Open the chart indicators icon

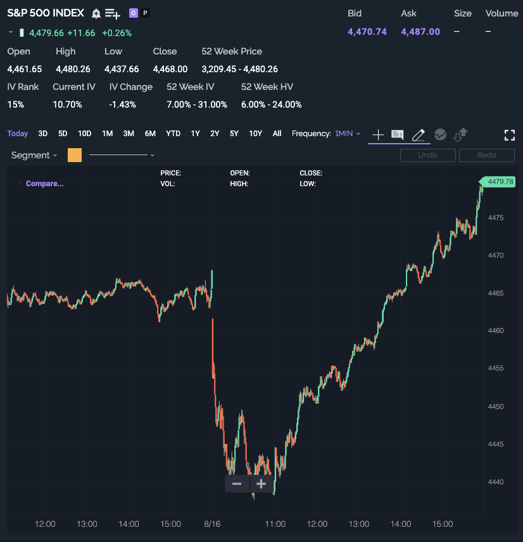(440, 134)
